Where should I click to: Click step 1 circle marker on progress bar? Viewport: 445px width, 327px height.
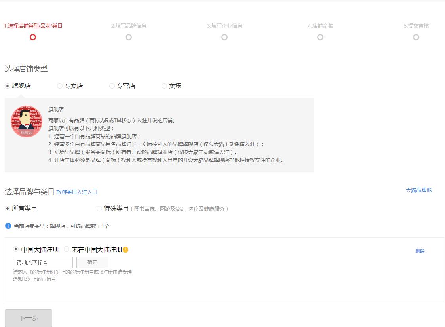click(33, 37)
